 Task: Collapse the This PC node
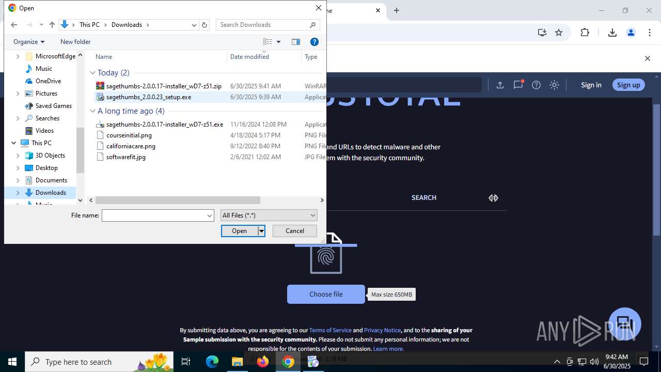pos(14,143)
